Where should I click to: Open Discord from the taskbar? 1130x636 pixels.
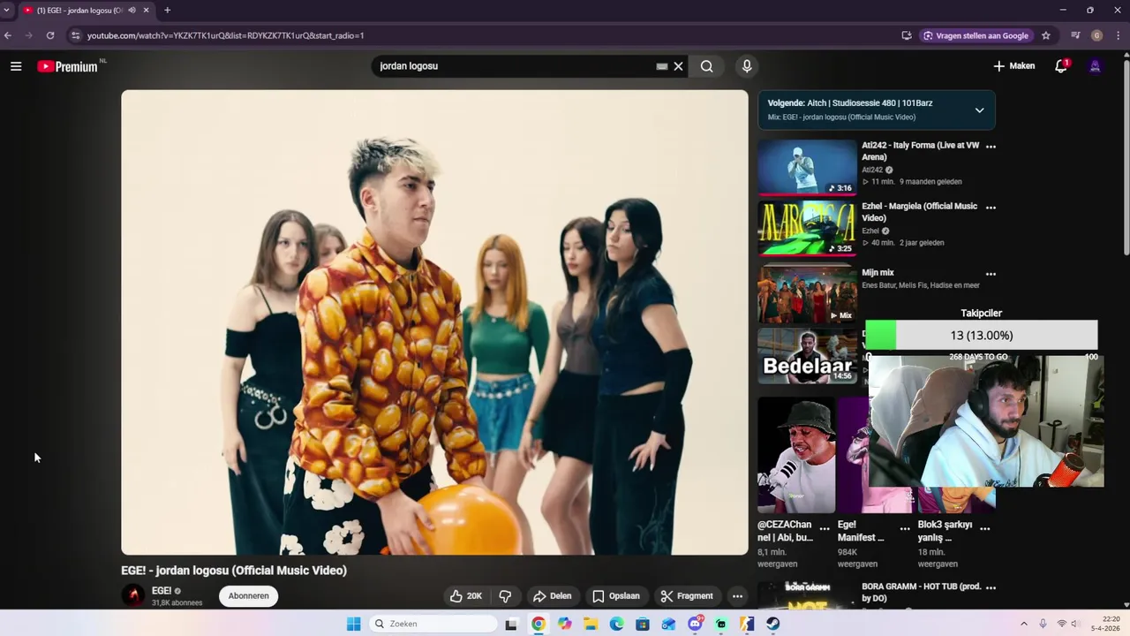(x=695, y=624)
